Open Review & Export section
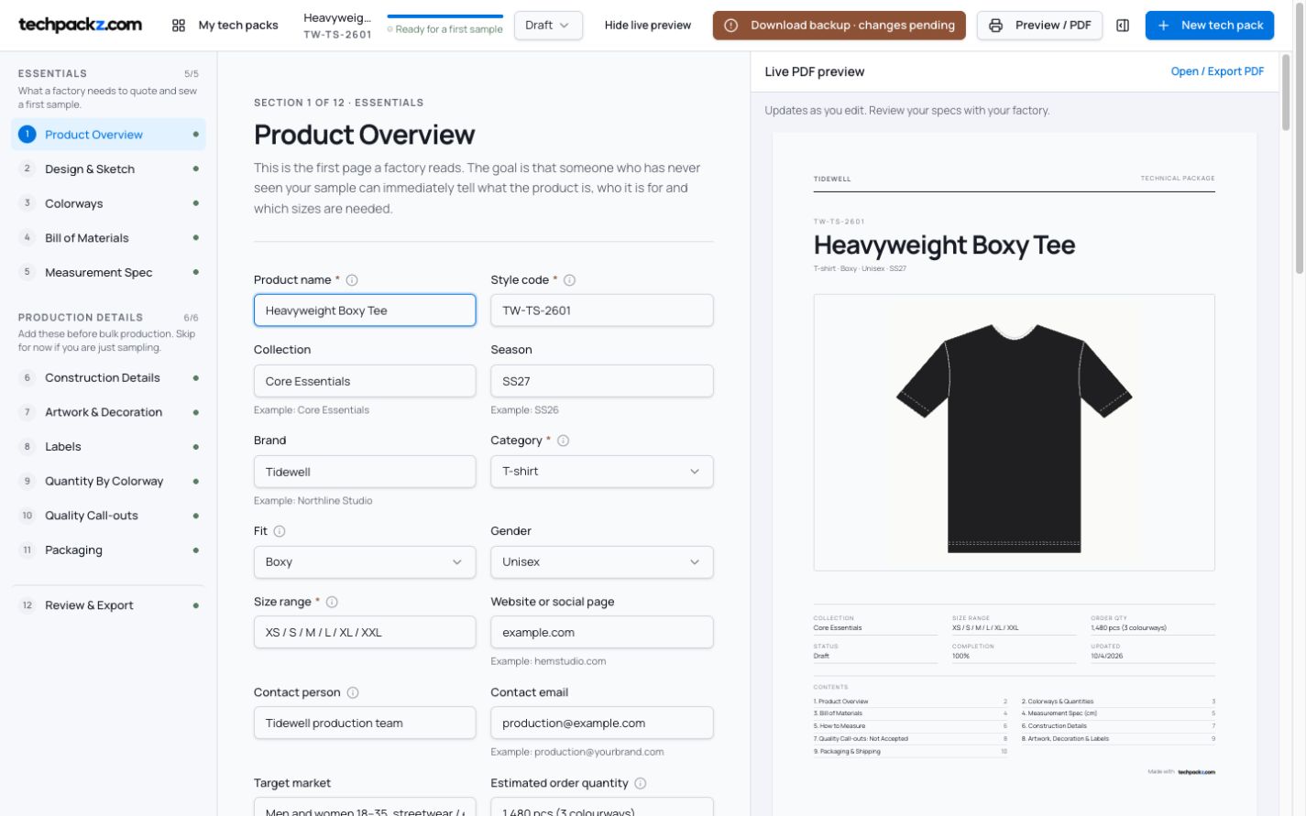1306x816 pixels. [x=108, y=605]
